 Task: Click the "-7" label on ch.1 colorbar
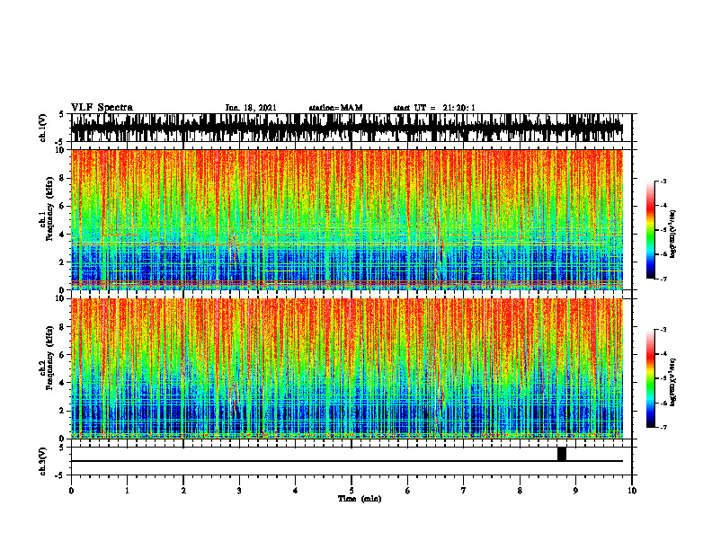[663, 279]
